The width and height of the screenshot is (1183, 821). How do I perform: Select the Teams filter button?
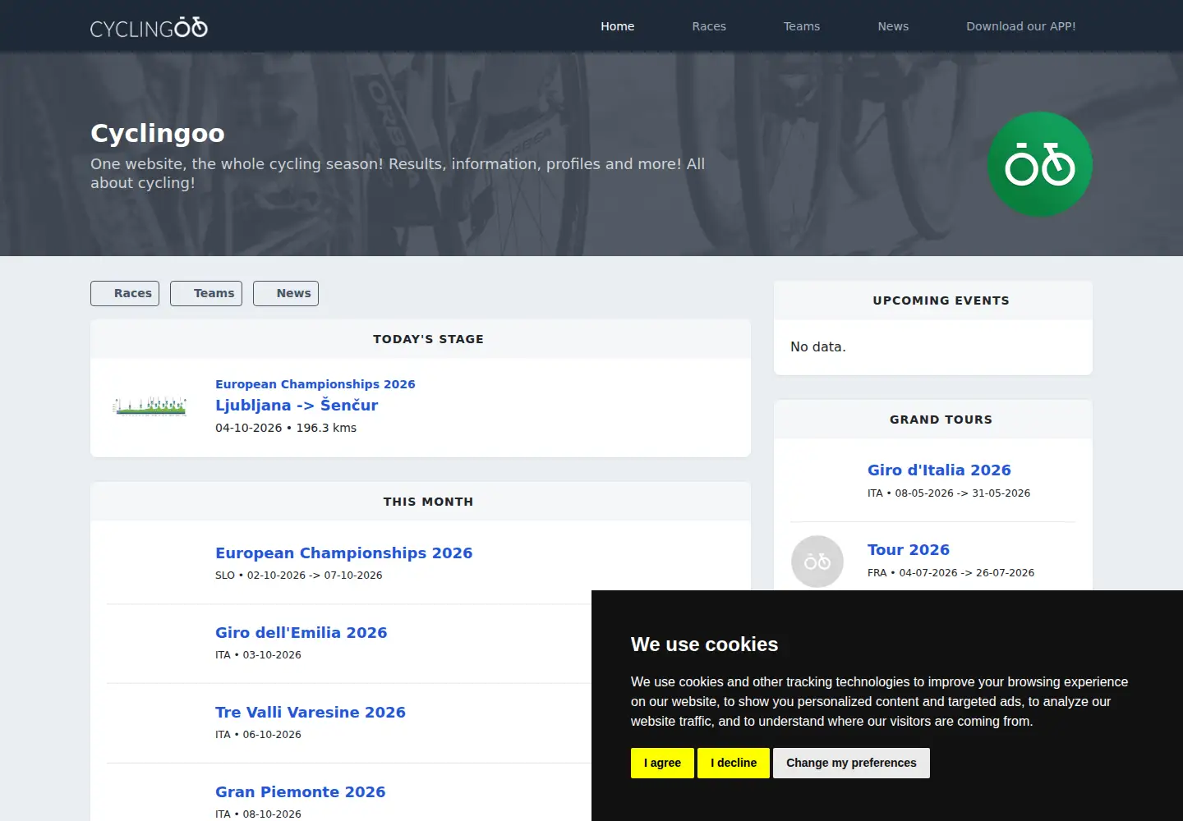[x=206, y=293]
